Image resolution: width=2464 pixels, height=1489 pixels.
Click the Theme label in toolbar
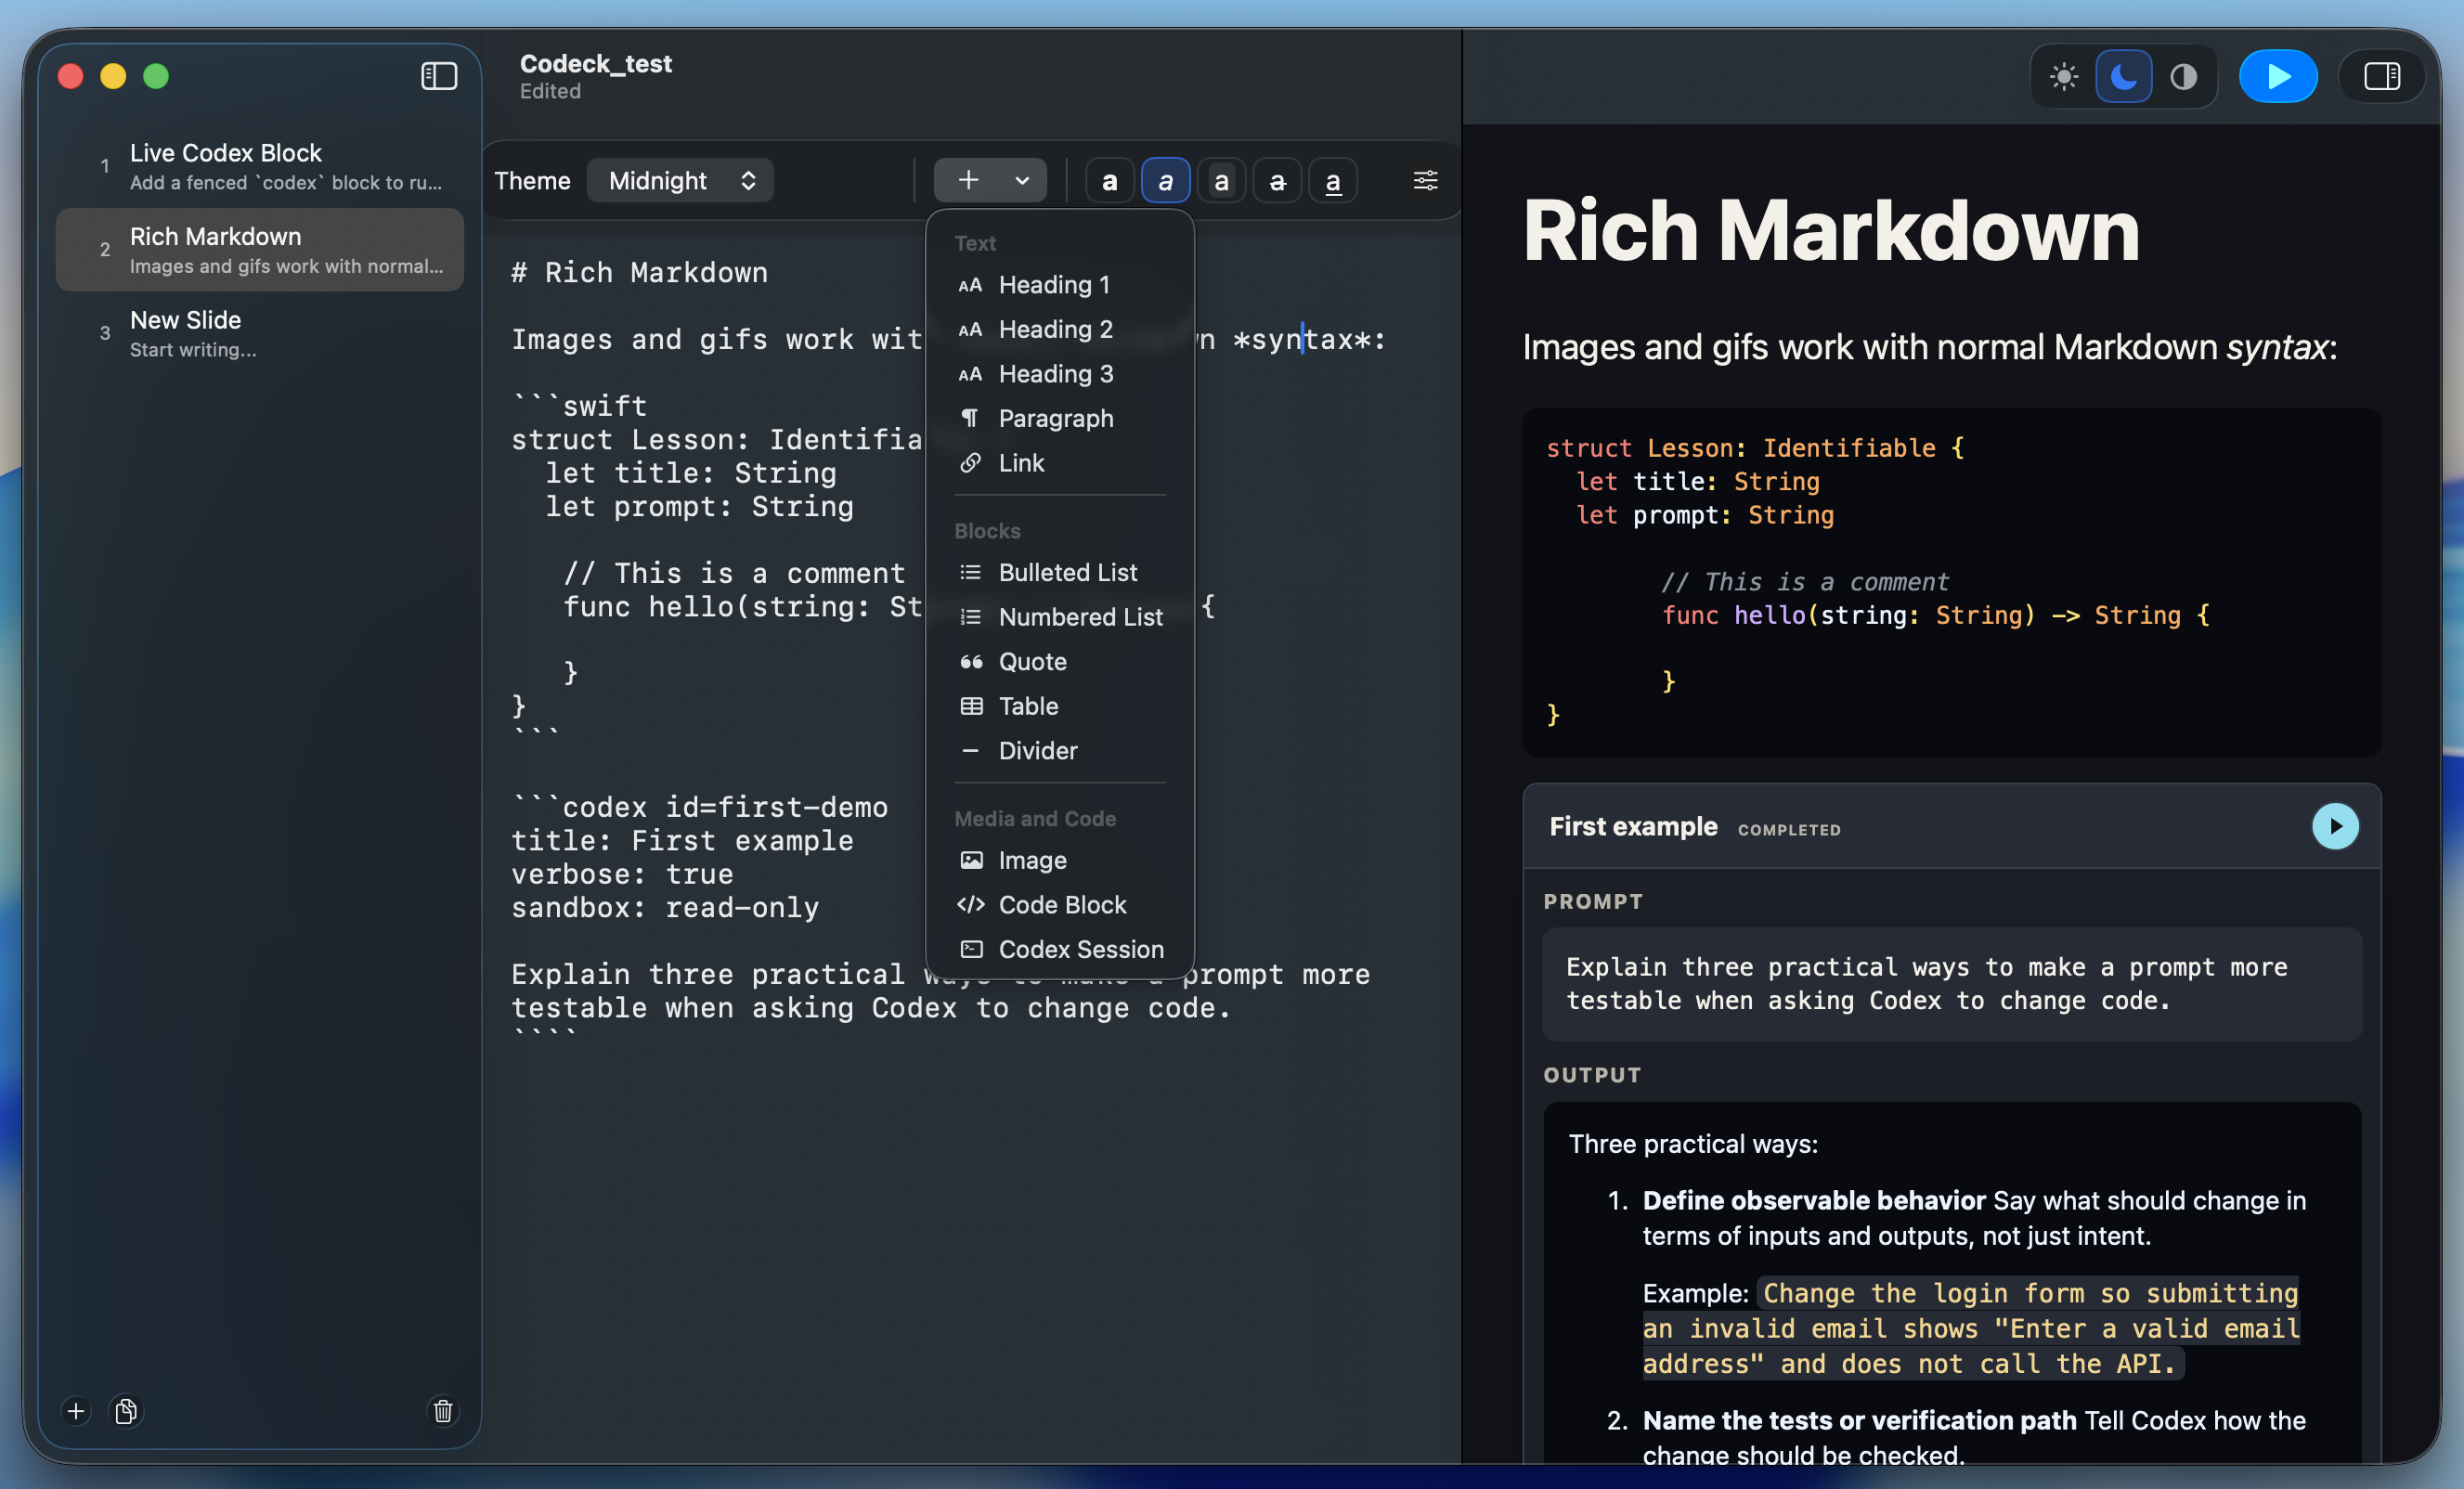pyautogui.click(x=532, y=181)
